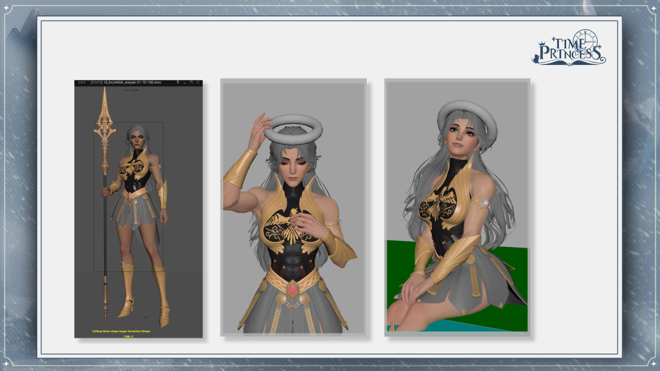660x371 pixels.
Task: Click the pin-on-top icon in the video player
Action: click(177, 82)
